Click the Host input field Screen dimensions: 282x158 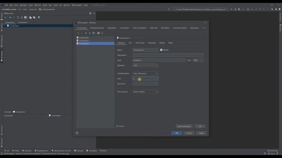[159, 60]
